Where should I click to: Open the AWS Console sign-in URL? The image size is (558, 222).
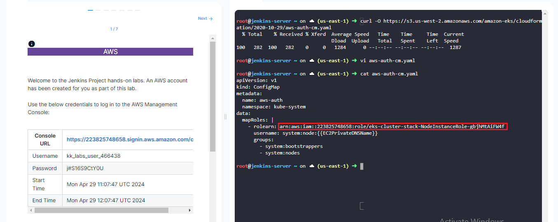click(x=130, y=140)
